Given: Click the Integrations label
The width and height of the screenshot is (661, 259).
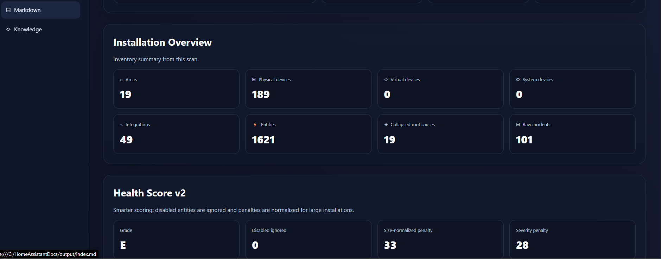Looking at the screenshot, I should click(x=138, y=125).
